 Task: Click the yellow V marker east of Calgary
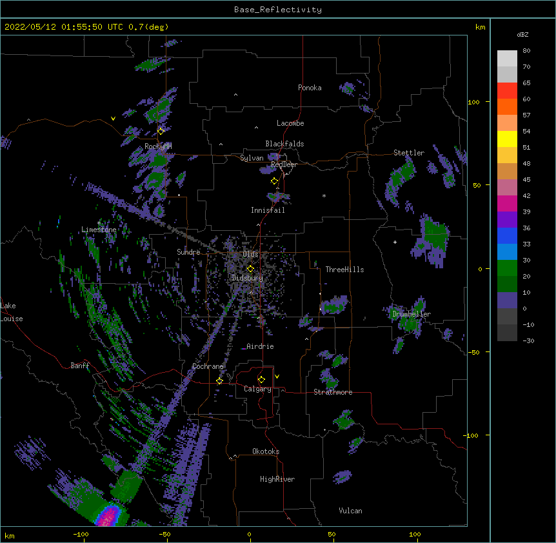click(277, 377)
